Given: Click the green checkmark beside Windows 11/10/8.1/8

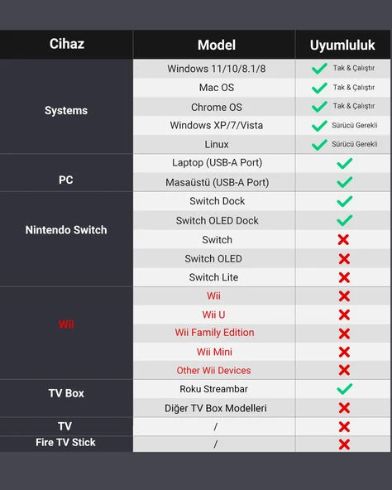Looking at the screenshot, I should (319, 69).
